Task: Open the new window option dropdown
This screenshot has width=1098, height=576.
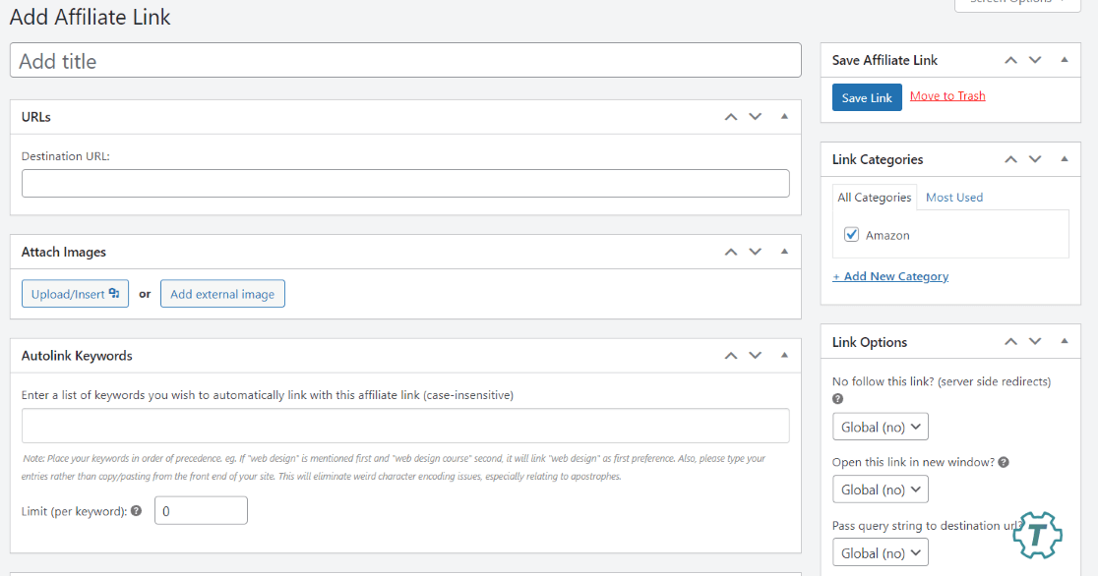Action: point(880,490)
